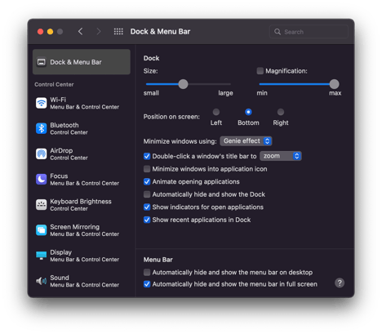Click the 'Minimize windows using:' label
The image size is (382, 334).
click(180, 141)
